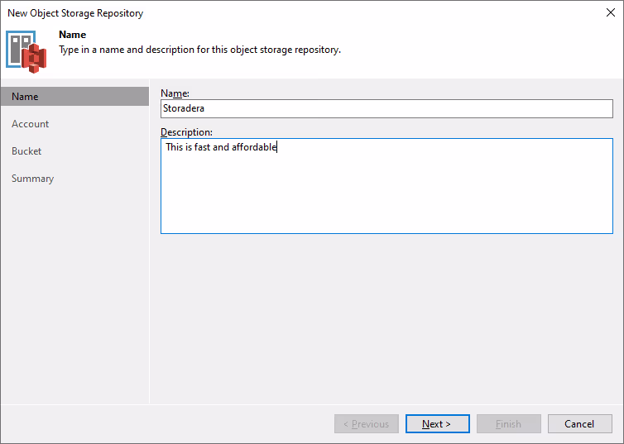
Task: Click the header instruction text about name and description
Action: pos(199,50)
